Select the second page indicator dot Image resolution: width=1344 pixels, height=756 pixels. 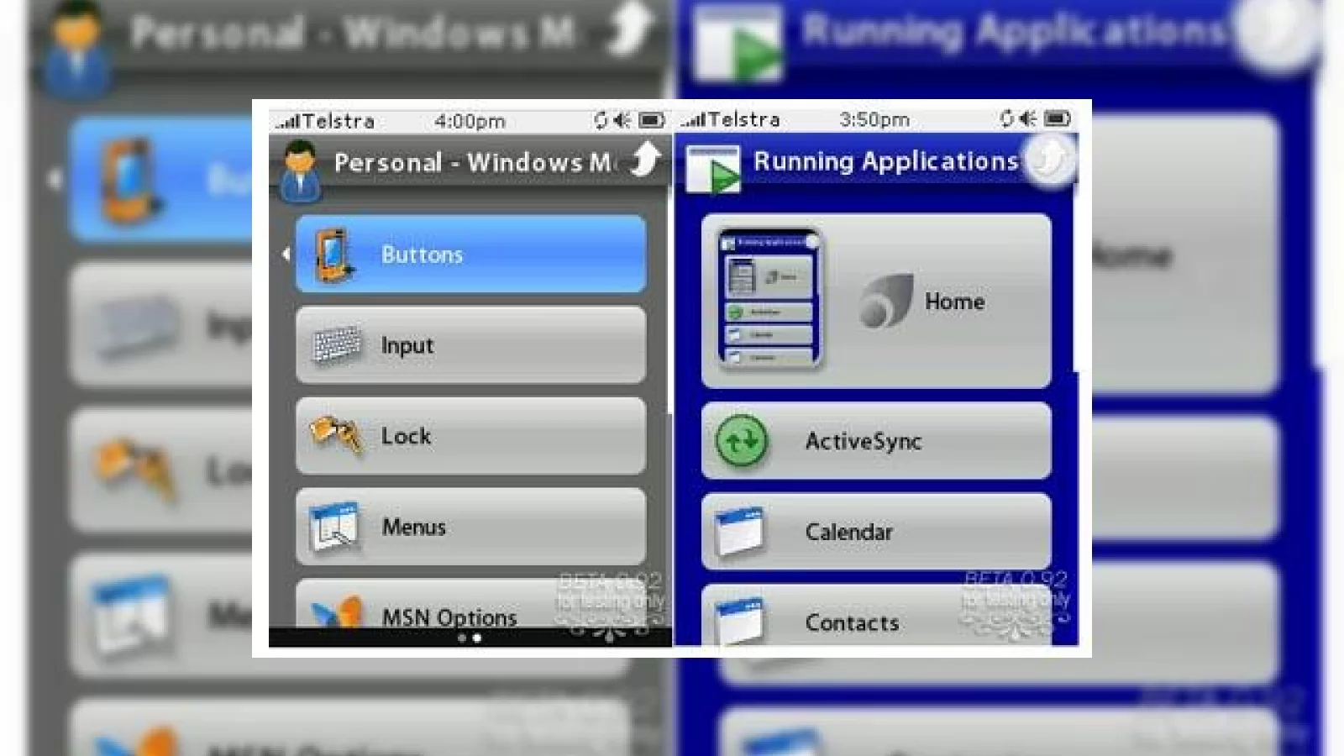point(477,638)
